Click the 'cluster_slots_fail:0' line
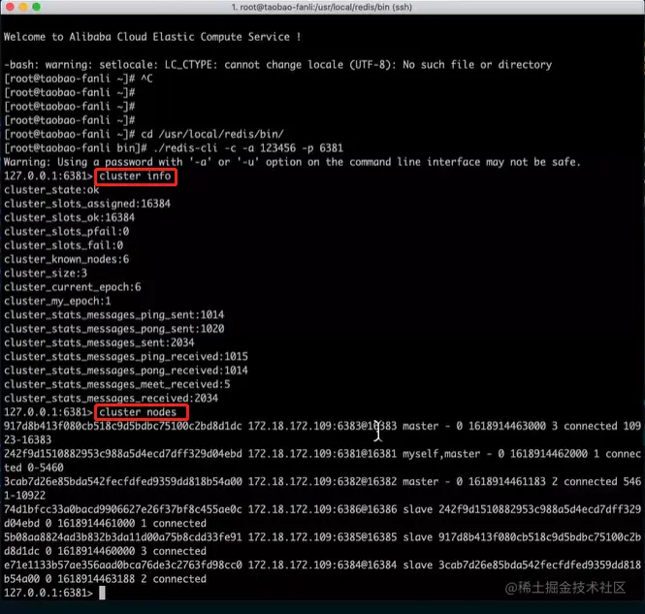The image size is (645, 614). 63,245
